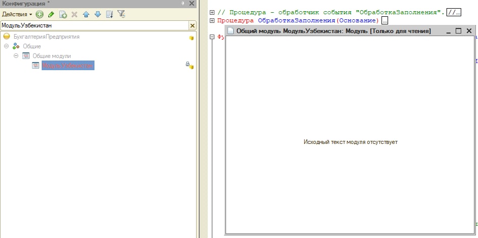
Task: Close the Общий модуль МодульУзбекистан window
Action: click(x=469, y=31)
